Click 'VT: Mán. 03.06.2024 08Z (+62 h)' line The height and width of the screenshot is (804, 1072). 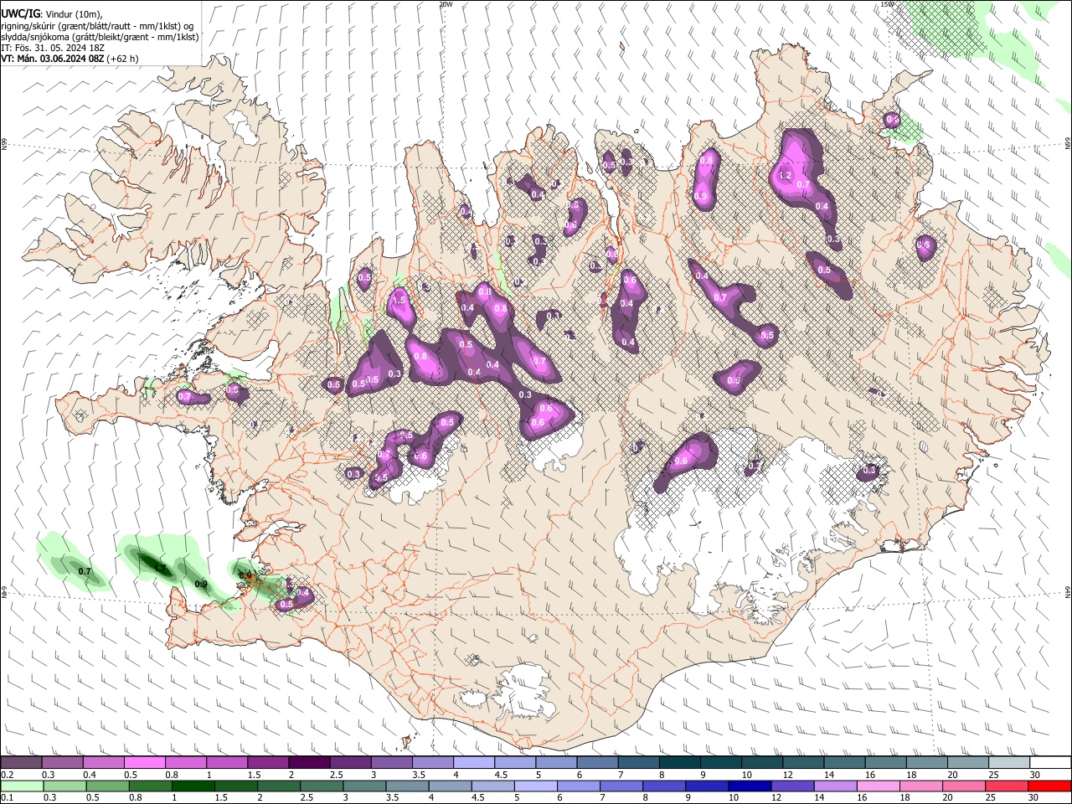70,59
